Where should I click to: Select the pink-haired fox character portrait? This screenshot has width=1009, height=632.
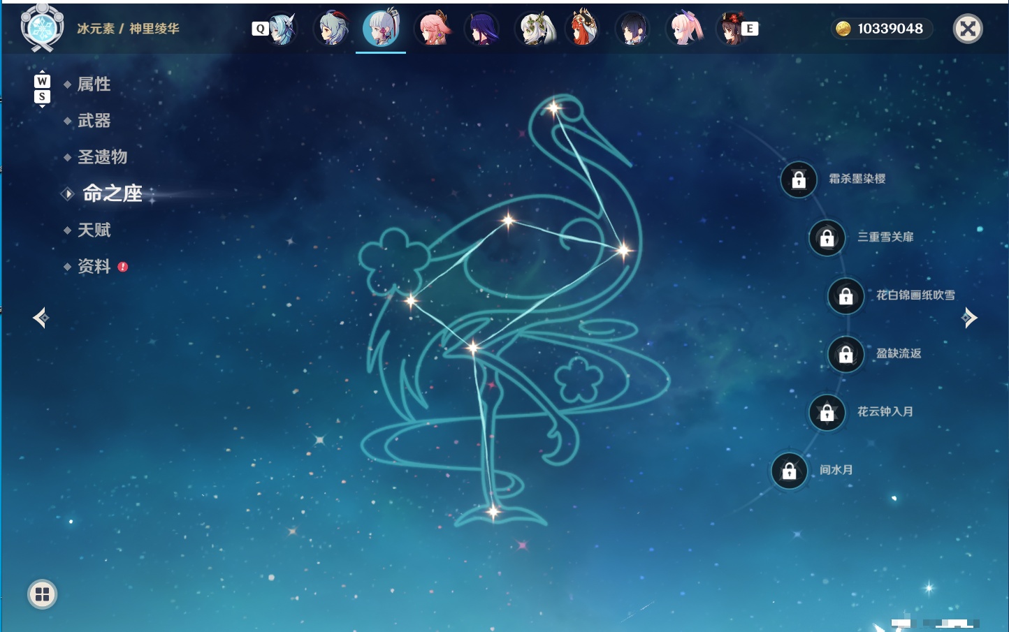click(x=433, y=29)
